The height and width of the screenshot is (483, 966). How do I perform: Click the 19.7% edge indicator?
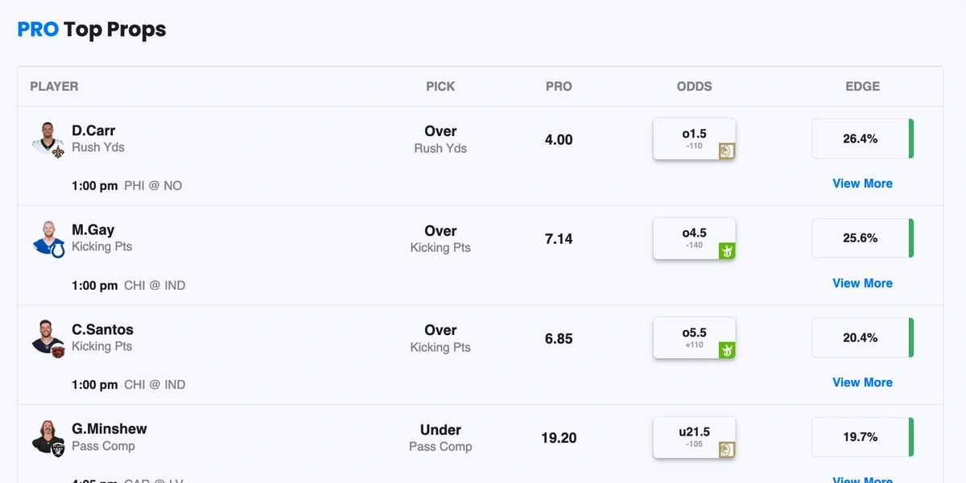click(861, 437)
